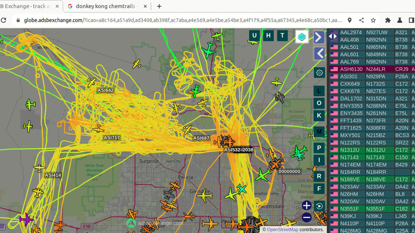The height and width of the screenshot is (233, 415).
Task: Open the browser side panel icon
Action: 411,20
